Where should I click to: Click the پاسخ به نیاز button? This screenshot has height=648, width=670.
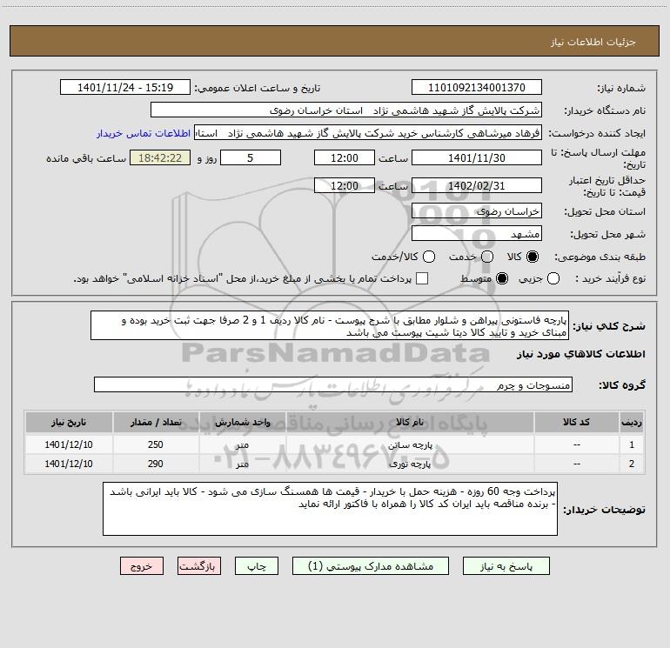tap(506, 566)
